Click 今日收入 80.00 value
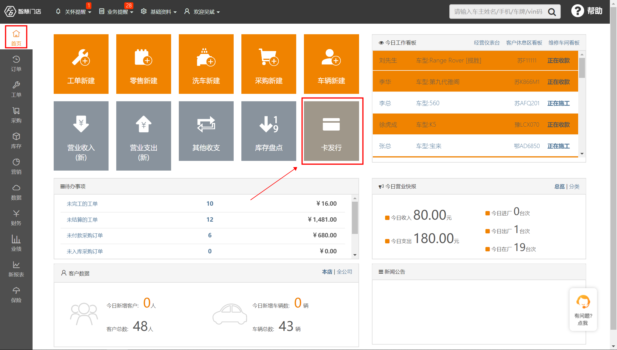This screenshot has width=617, height=350. pos(430,215)
